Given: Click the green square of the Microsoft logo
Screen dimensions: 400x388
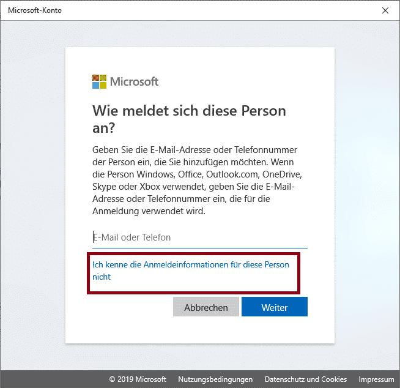Looking at the screenshot, I should click(x=103, y=78).
